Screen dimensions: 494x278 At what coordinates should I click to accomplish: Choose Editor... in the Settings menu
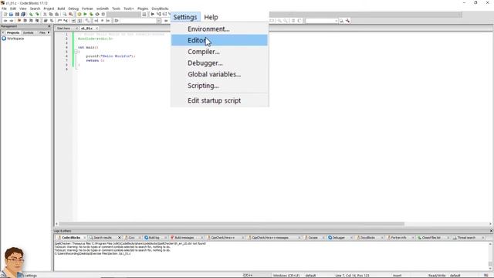pos(219,40)
